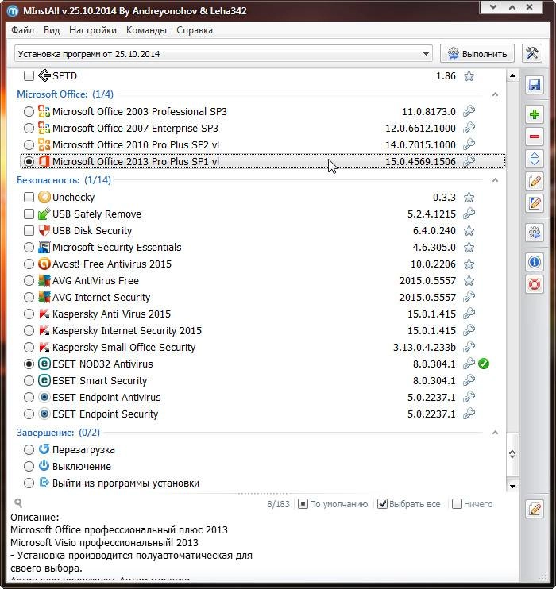Check the SPTD checkbox

[x=29, y=76]
